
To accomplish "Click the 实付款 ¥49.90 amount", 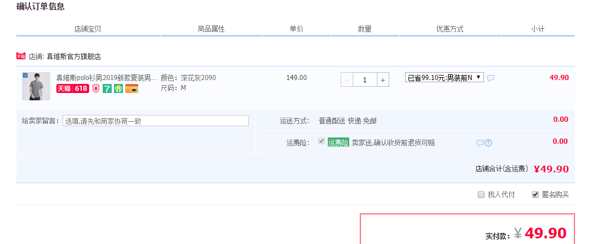I will coord(540,233).
